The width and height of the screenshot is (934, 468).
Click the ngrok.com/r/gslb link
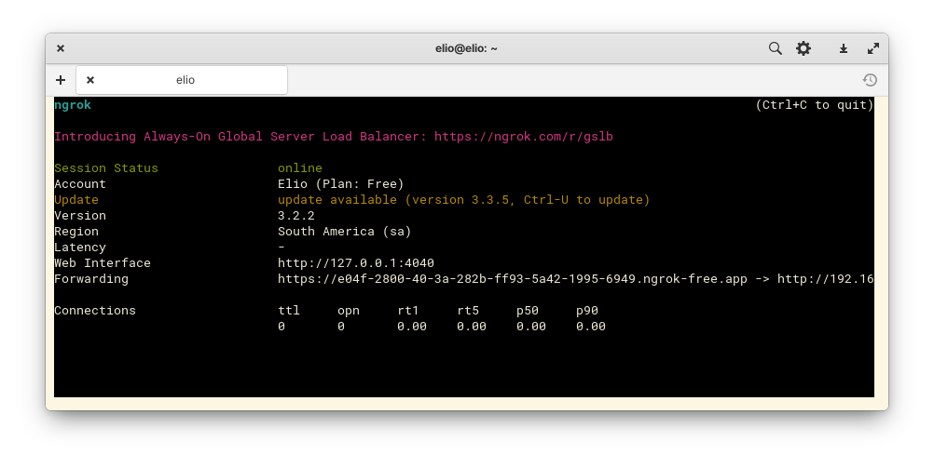[x=524, y=136]
